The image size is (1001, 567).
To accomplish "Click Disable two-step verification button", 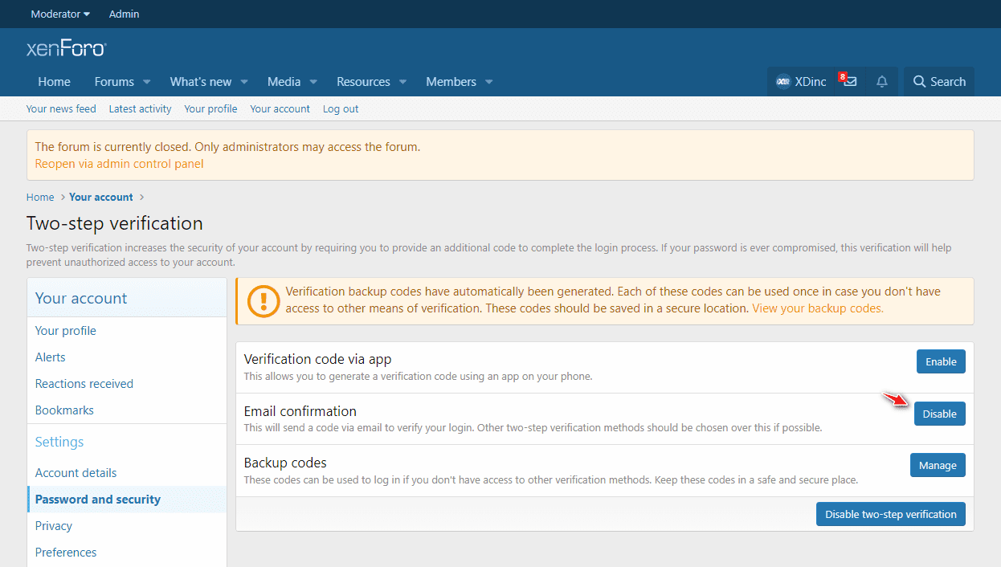I will click(x=890, y=514).
